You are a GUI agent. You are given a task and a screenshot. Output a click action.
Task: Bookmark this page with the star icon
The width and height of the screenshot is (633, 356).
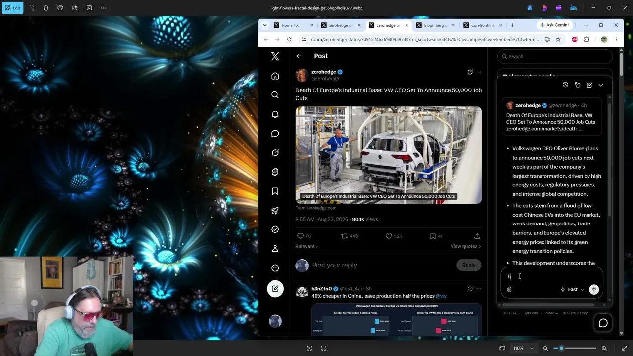(x=558, y=39)
